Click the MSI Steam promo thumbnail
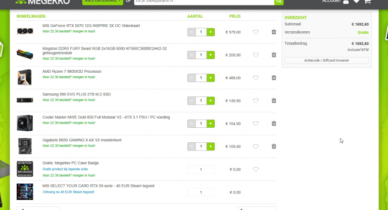388x210 pixels. (25, 192)
